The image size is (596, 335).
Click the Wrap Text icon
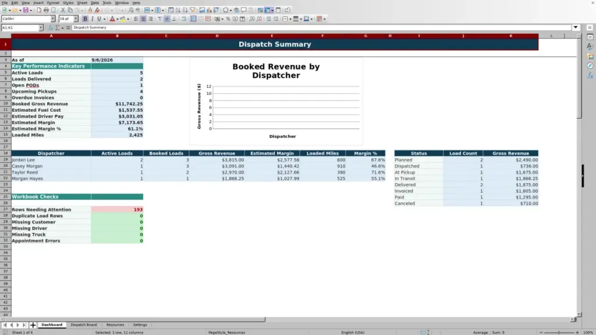[x=184, y=19]
